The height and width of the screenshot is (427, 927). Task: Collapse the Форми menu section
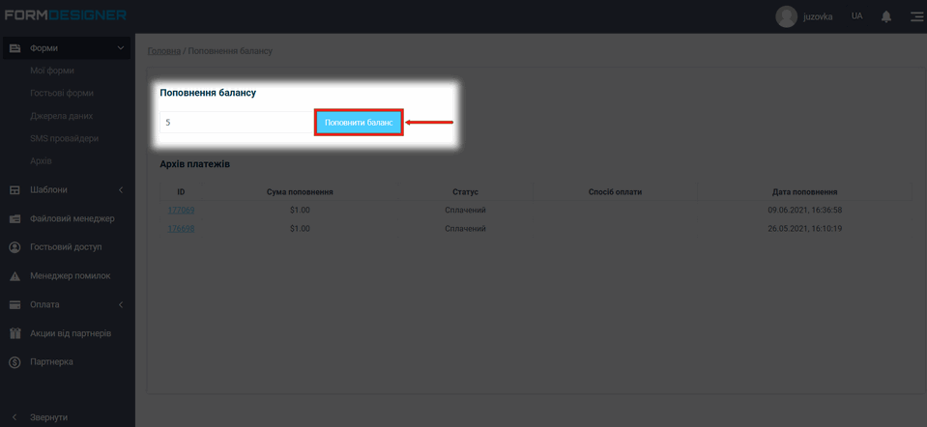tap(121, 48)
